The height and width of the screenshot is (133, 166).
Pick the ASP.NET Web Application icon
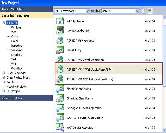60,40
